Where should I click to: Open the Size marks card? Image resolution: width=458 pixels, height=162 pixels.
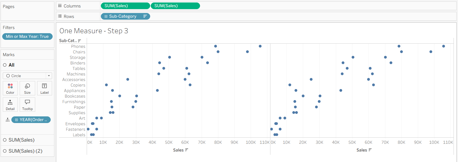tap(27, 88)
